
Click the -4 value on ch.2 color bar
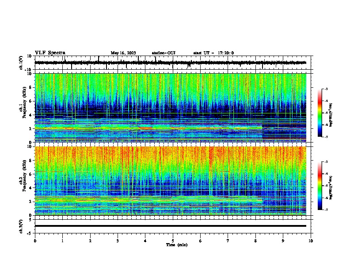[326, 174]
